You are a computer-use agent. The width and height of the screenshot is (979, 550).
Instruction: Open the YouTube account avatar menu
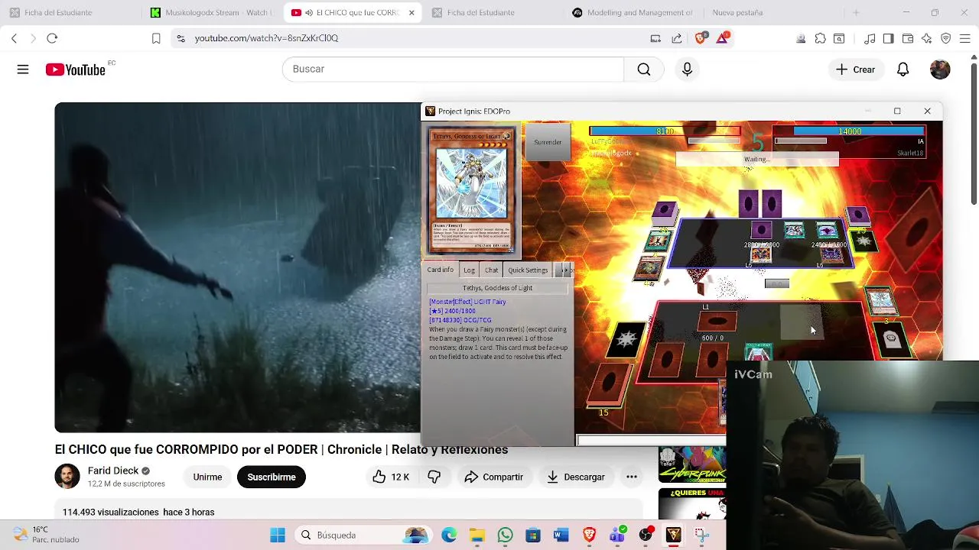pos(940,70)
